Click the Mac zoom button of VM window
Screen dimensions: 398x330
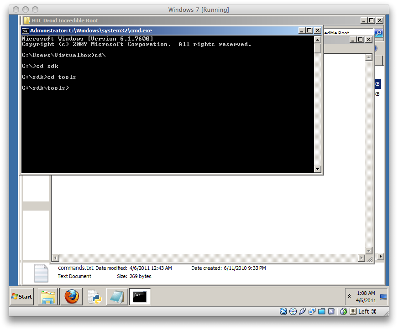pyautogui.click(x=35, y=10)
